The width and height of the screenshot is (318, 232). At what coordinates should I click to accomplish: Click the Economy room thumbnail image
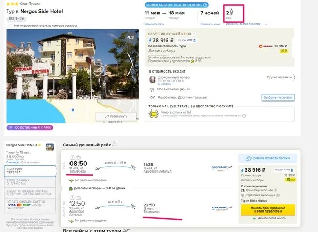[152, 79]
